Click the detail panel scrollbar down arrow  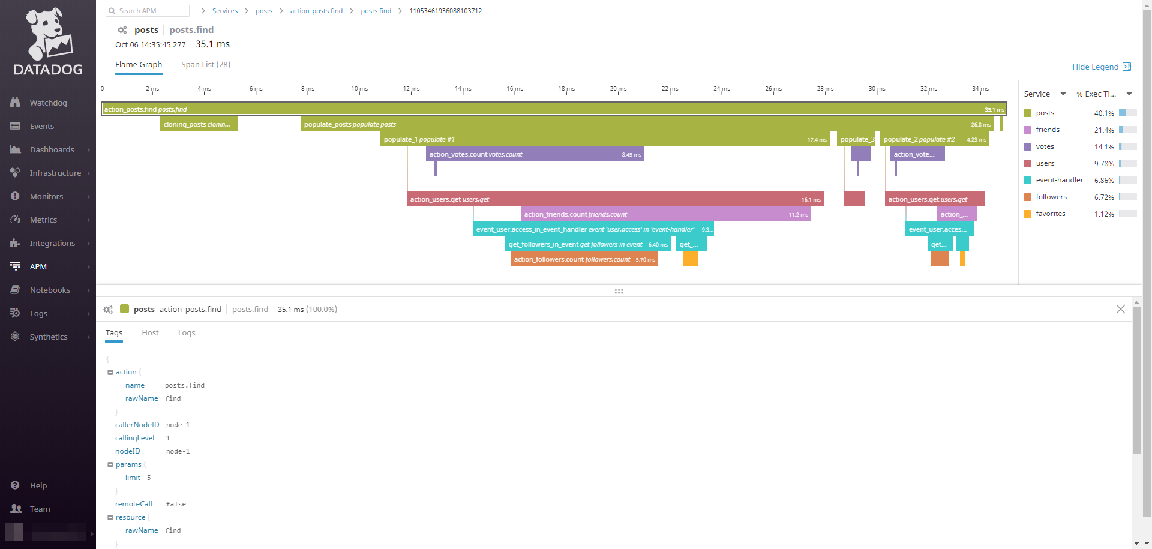[x=1137, y=543]
